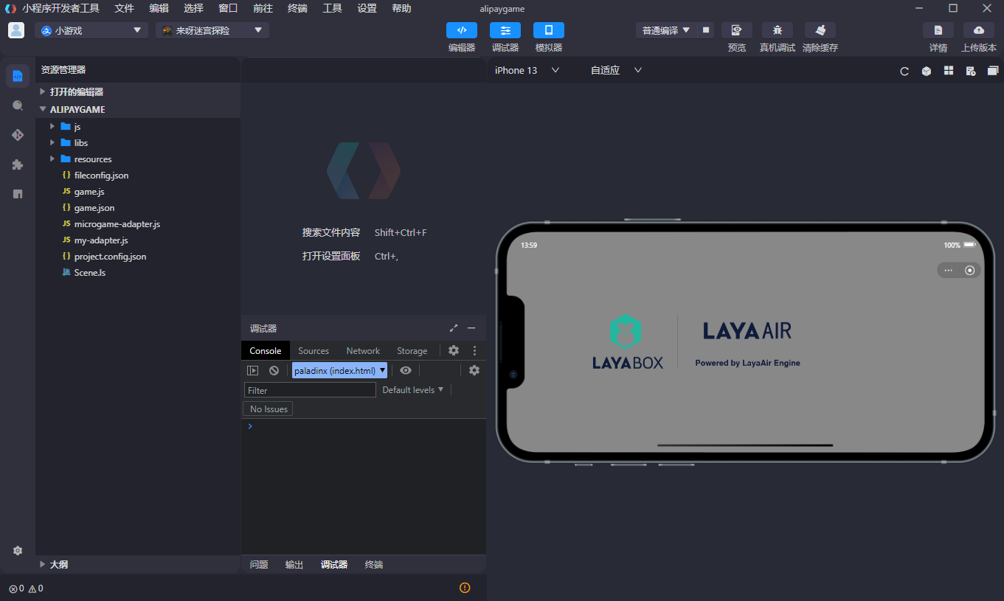Click the console Filter input field
This screenshot has width=1004, height=601.
pos(310,390)
